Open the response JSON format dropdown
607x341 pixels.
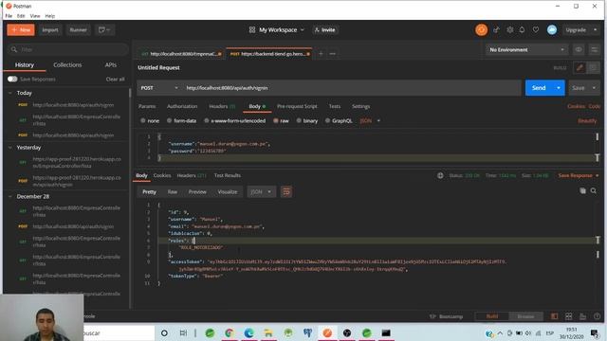pos(262,191)
